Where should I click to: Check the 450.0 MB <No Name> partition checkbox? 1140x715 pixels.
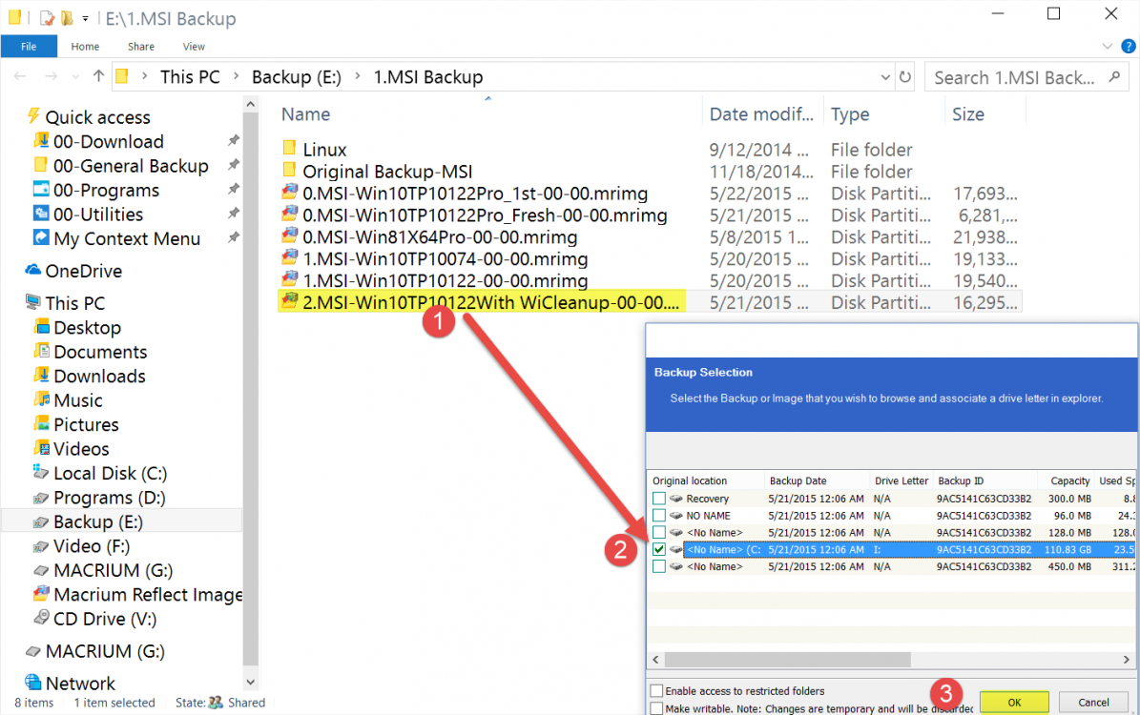pos(658,566)
